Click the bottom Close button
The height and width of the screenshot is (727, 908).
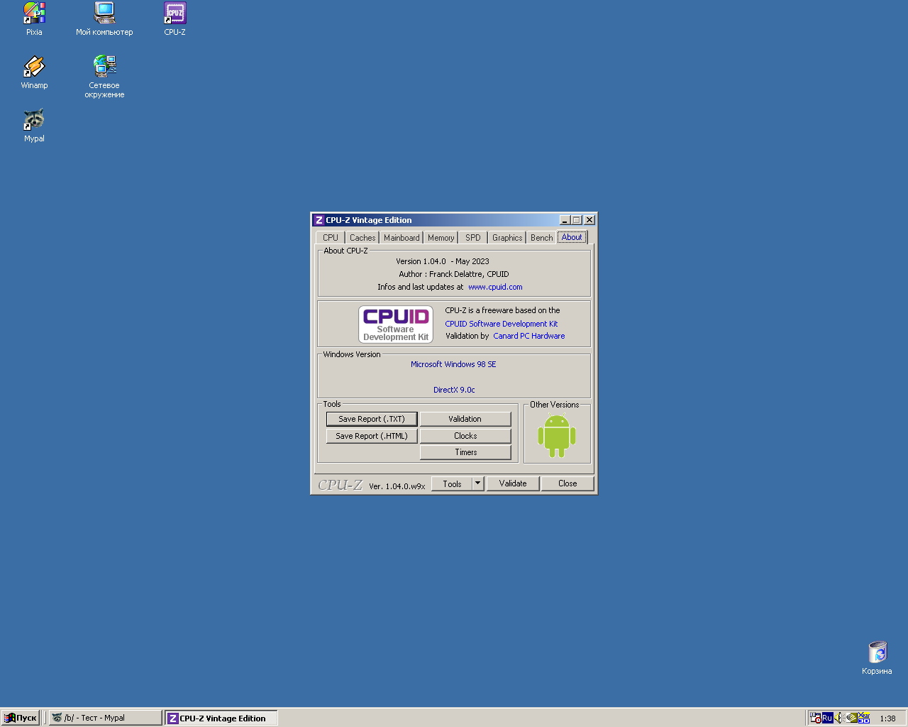(567, 483)
